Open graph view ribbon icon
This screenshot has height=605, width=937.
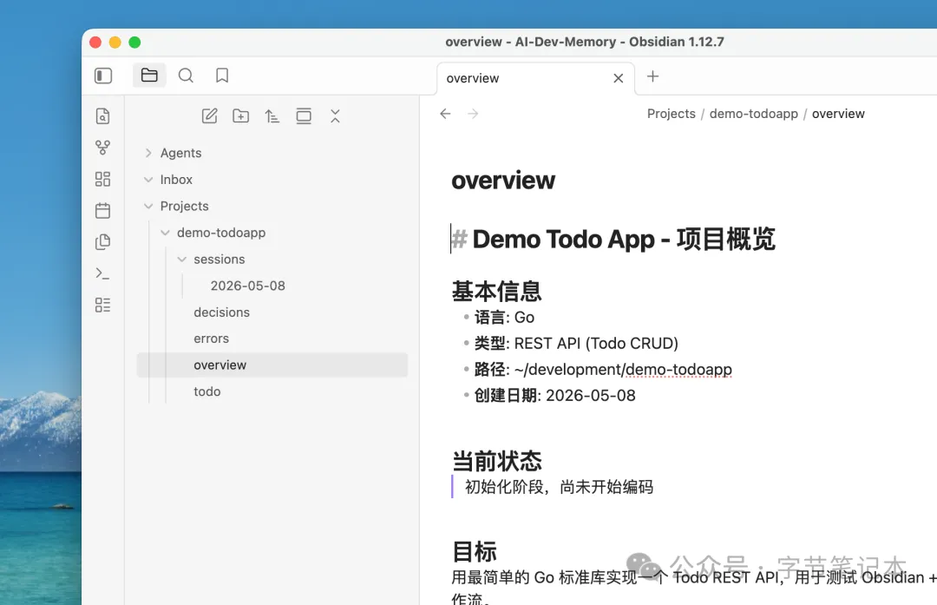coord(102,148)
